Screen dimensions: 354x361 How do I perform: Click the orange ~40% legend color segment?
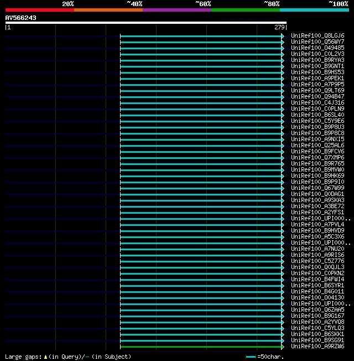(108, 10)
